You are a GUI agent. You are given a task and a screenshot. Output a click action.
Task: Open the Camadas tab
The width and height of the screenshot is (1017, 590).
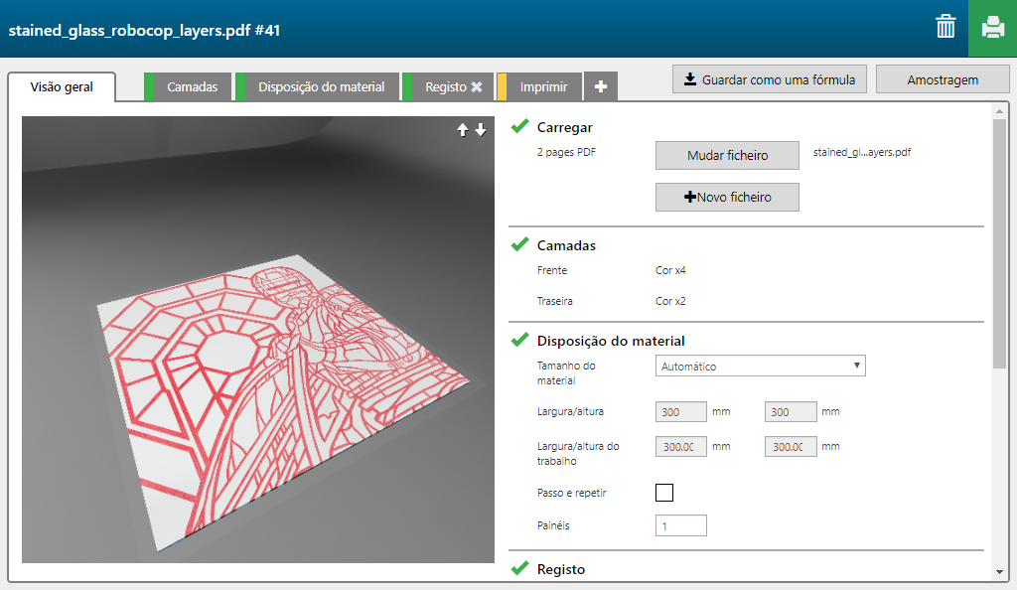(x=188, y=86)
